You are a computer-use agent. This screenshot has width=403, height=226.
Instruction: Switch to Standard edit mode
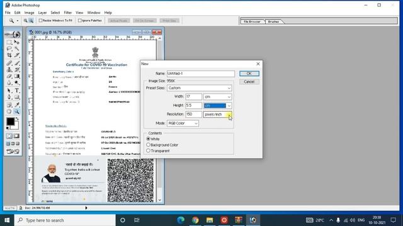[9, 136]
